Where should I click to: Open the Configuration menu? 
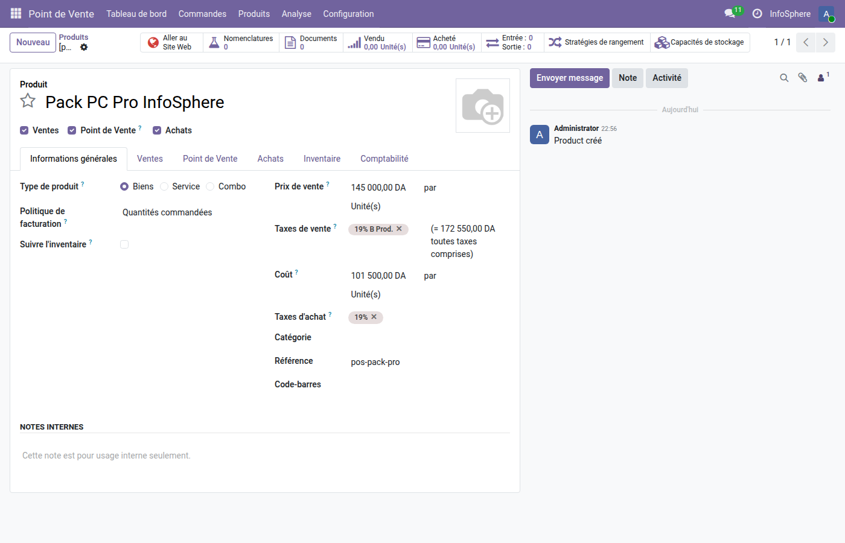(348, 13)
